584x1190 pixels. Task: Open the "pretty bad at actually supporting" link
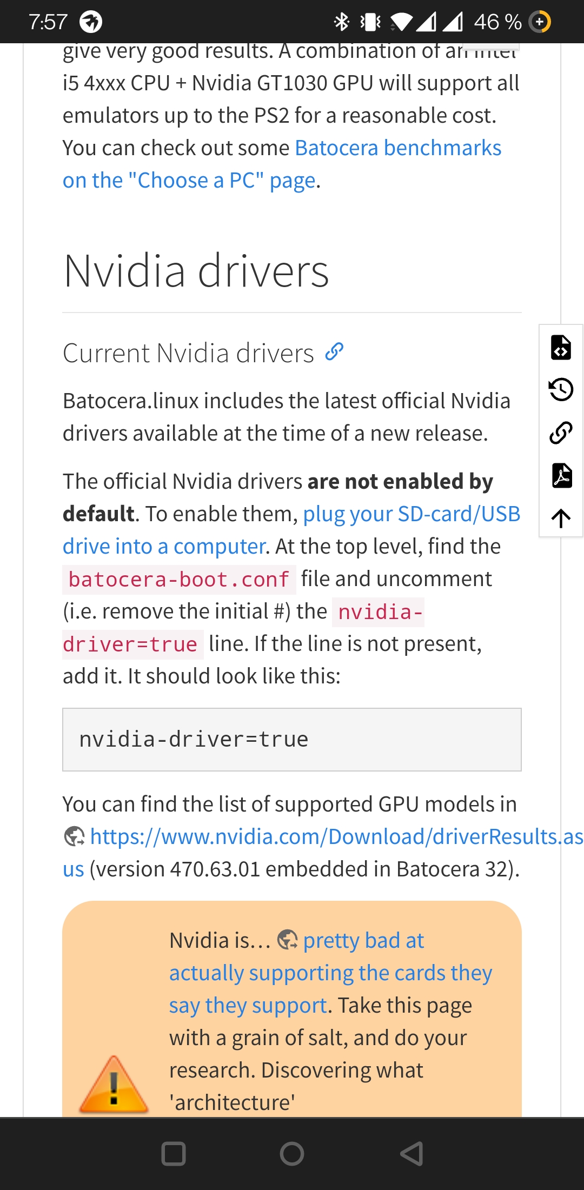330,973
